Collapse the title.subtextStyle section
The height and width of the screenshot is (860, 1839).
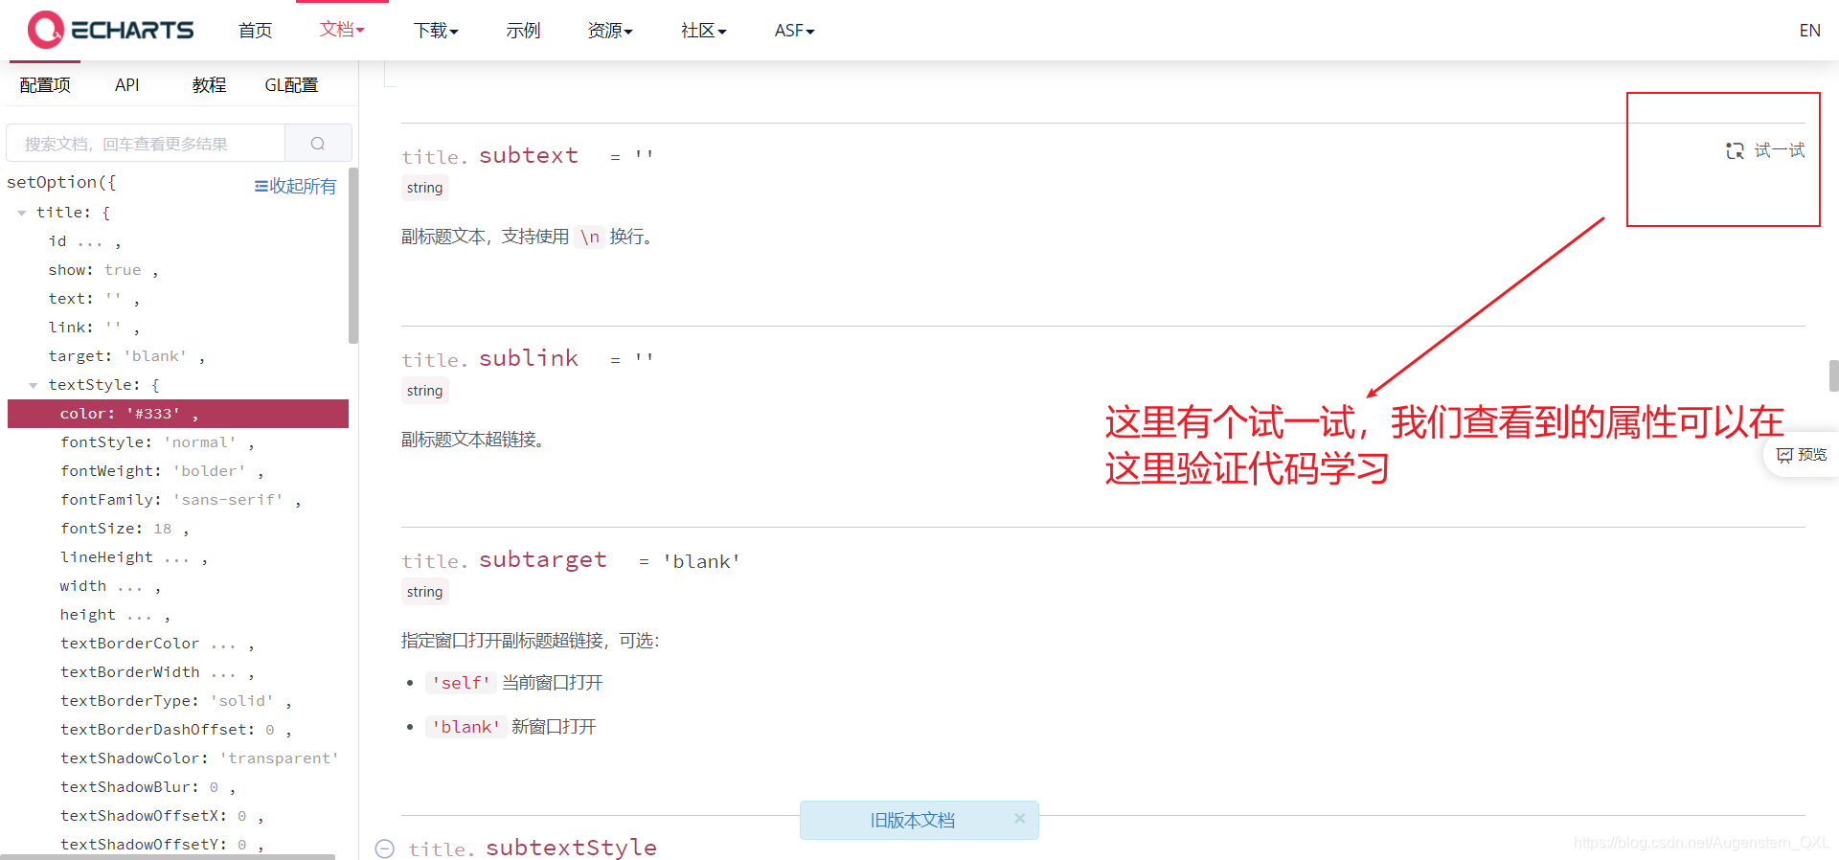(384, 849)
